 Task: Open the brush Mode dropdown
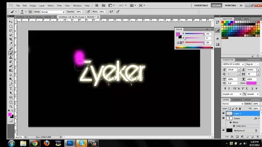(53, 12)
